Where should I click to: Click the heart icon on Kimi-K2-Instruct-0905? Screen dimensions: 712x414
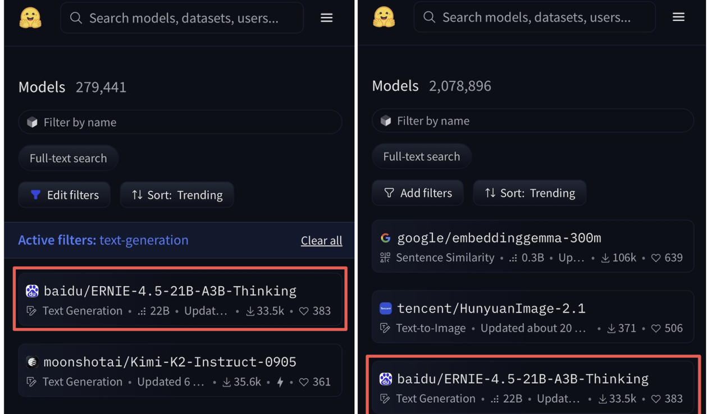click(x=304, y=382)
